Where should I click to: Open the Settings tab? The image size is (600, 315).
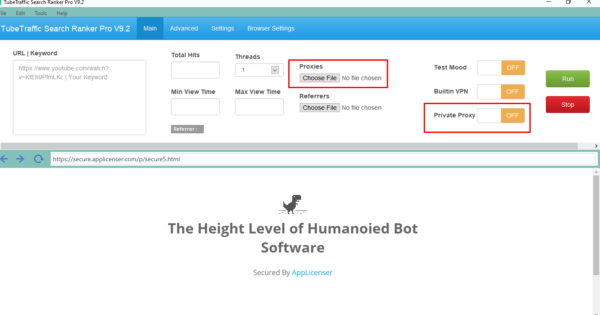[x=223, y=28]
